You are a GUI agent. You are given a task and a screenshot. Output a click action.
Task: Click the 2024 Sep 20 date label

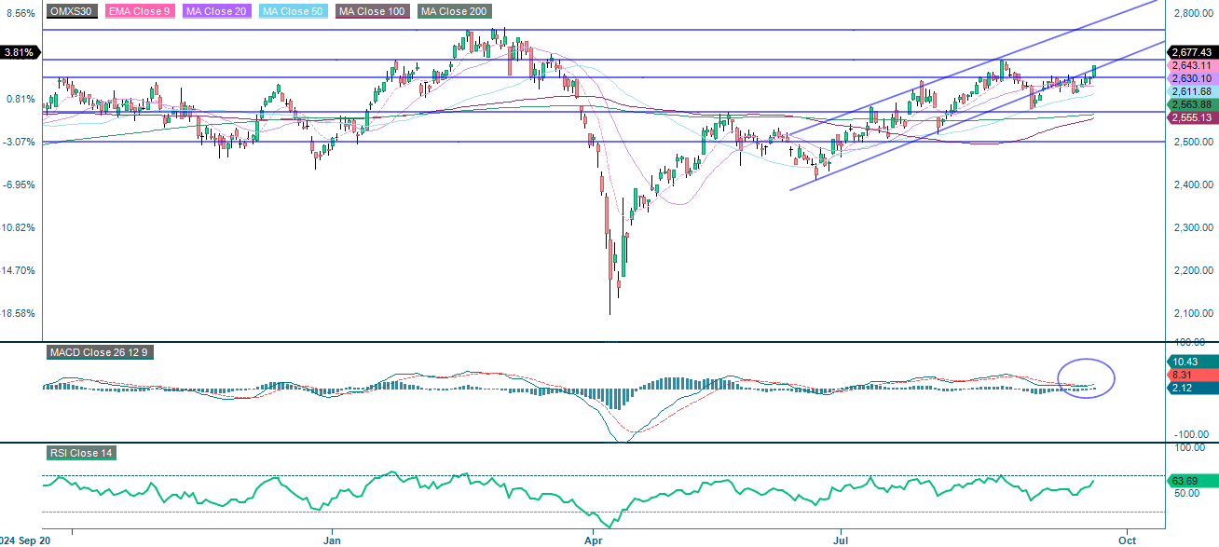[23, 539]
